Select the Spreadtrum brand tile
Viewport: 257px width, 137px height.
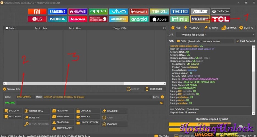point(200,19)
